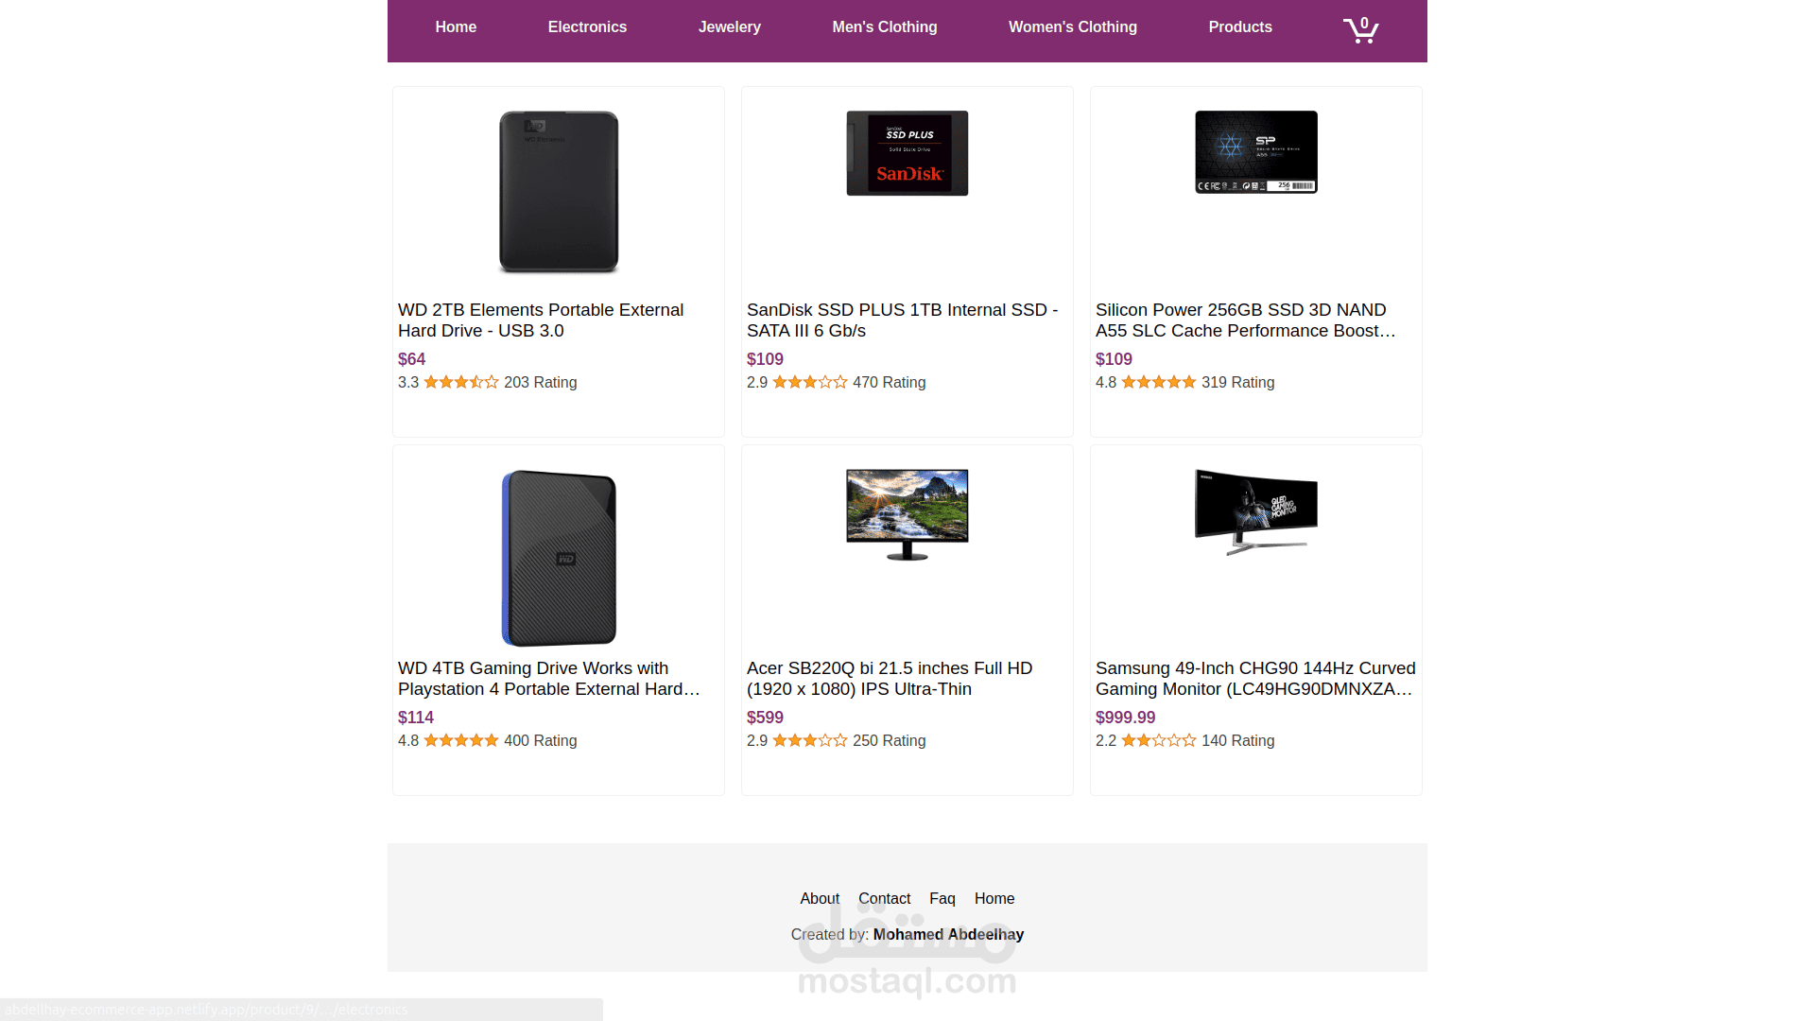Screen dimensions: 1815x1021
Task: Click the Samsung curved gaming monitor image
Action: point(1256,511)
